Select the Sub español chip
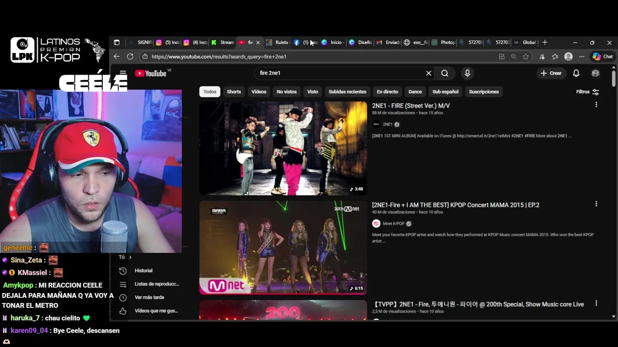618x347 pixels. point(445,92)
